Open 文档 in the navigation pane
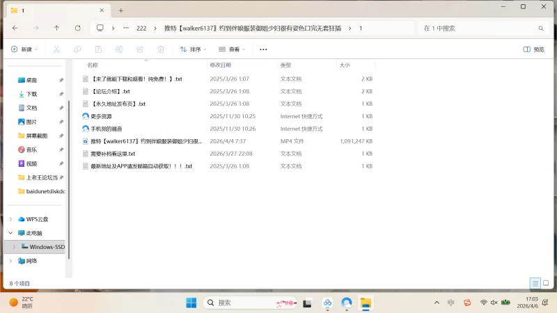Image resolution: width=557 pixels, height=313 pixels. pos(31,108)
